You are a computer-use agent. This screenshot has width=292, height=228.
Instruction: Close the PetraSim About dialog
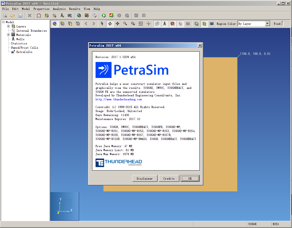pos(200,45)
